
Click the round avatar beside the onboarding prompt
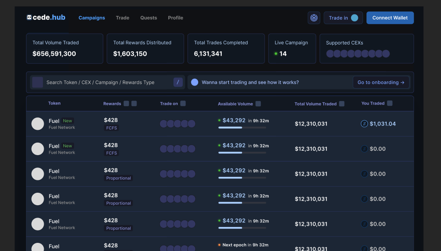pyautogui.click(x=194, y=82)
